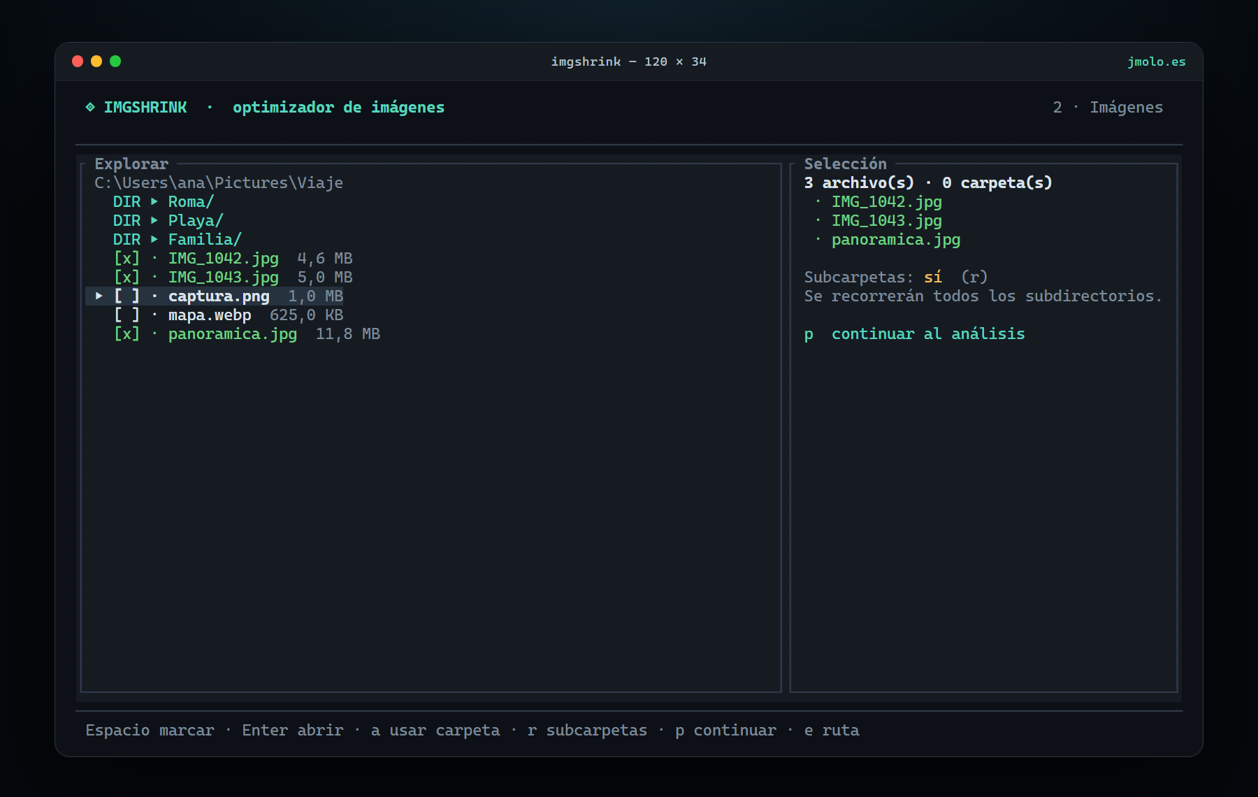The width and height of the screenshot is (1258, 797).
Task: Click the yellow minimize window button
Action: coord(96,62)
